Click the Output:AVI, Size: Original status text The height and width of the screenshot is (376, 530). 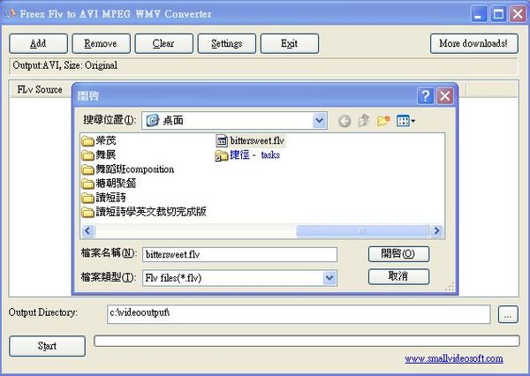(65, 65)
